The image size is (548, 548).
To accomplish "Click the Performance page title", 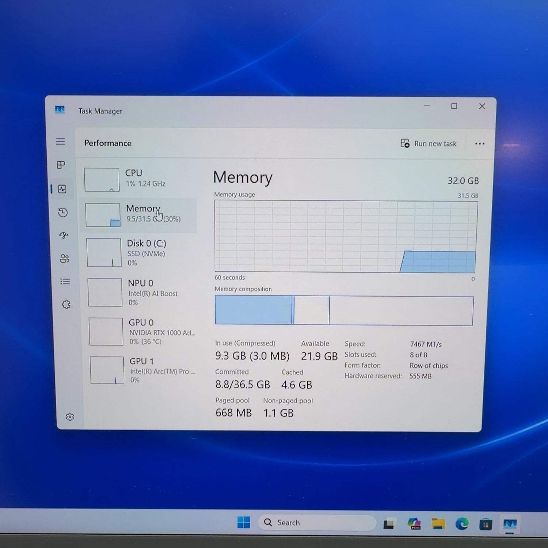I will click(x=108, y=143).
